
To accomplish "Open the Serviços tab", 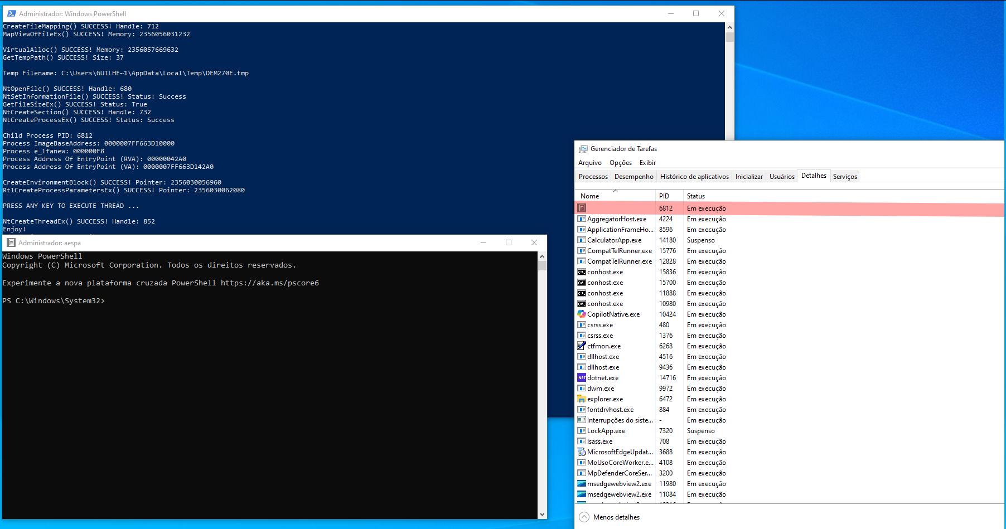I will pyautogui.click(x=845, y=176).
